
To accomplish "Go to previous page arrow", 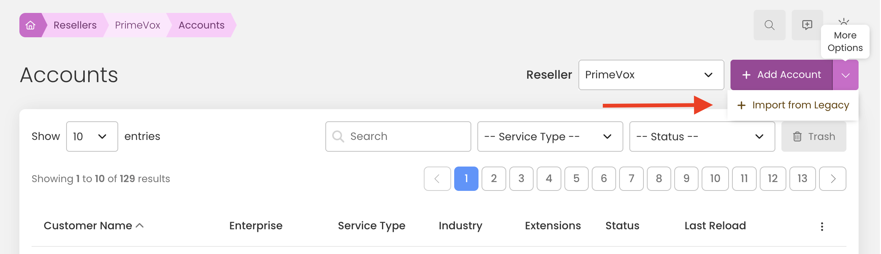I will [437, 179].
